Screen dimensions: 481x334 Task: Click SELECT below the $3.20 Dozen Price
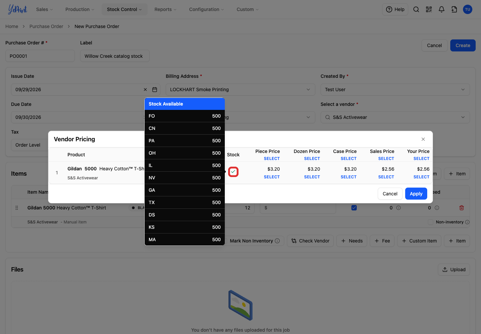tap(312, 177)
